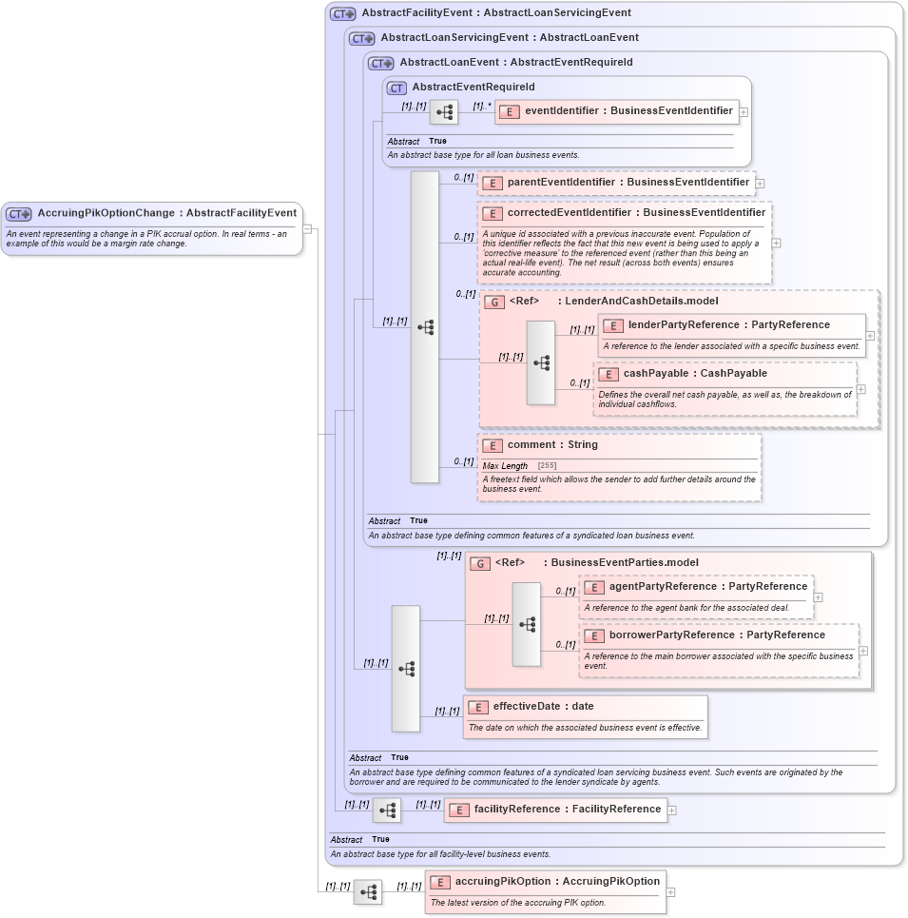Expand the parentEventIdentifier element details
The height and width of the screenshot is (918, 908).
759,182
